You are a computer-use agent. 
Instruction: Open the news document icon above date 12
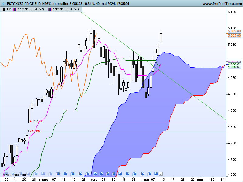114,174
